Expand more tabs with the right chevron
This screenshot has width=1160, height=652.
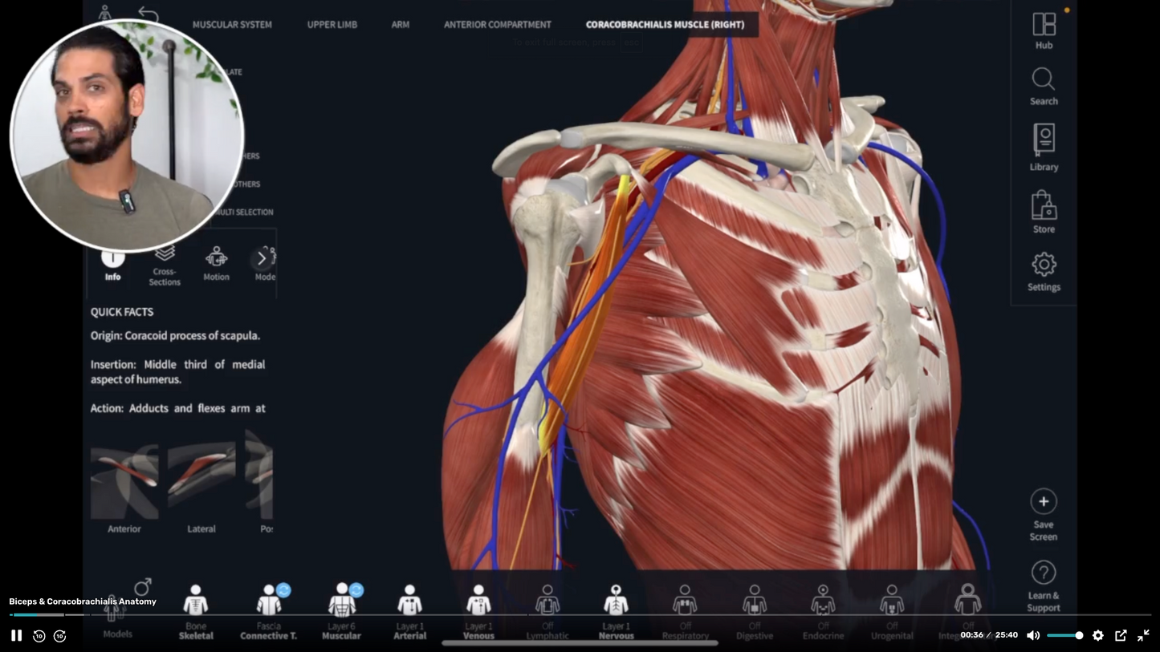[261, 259]
